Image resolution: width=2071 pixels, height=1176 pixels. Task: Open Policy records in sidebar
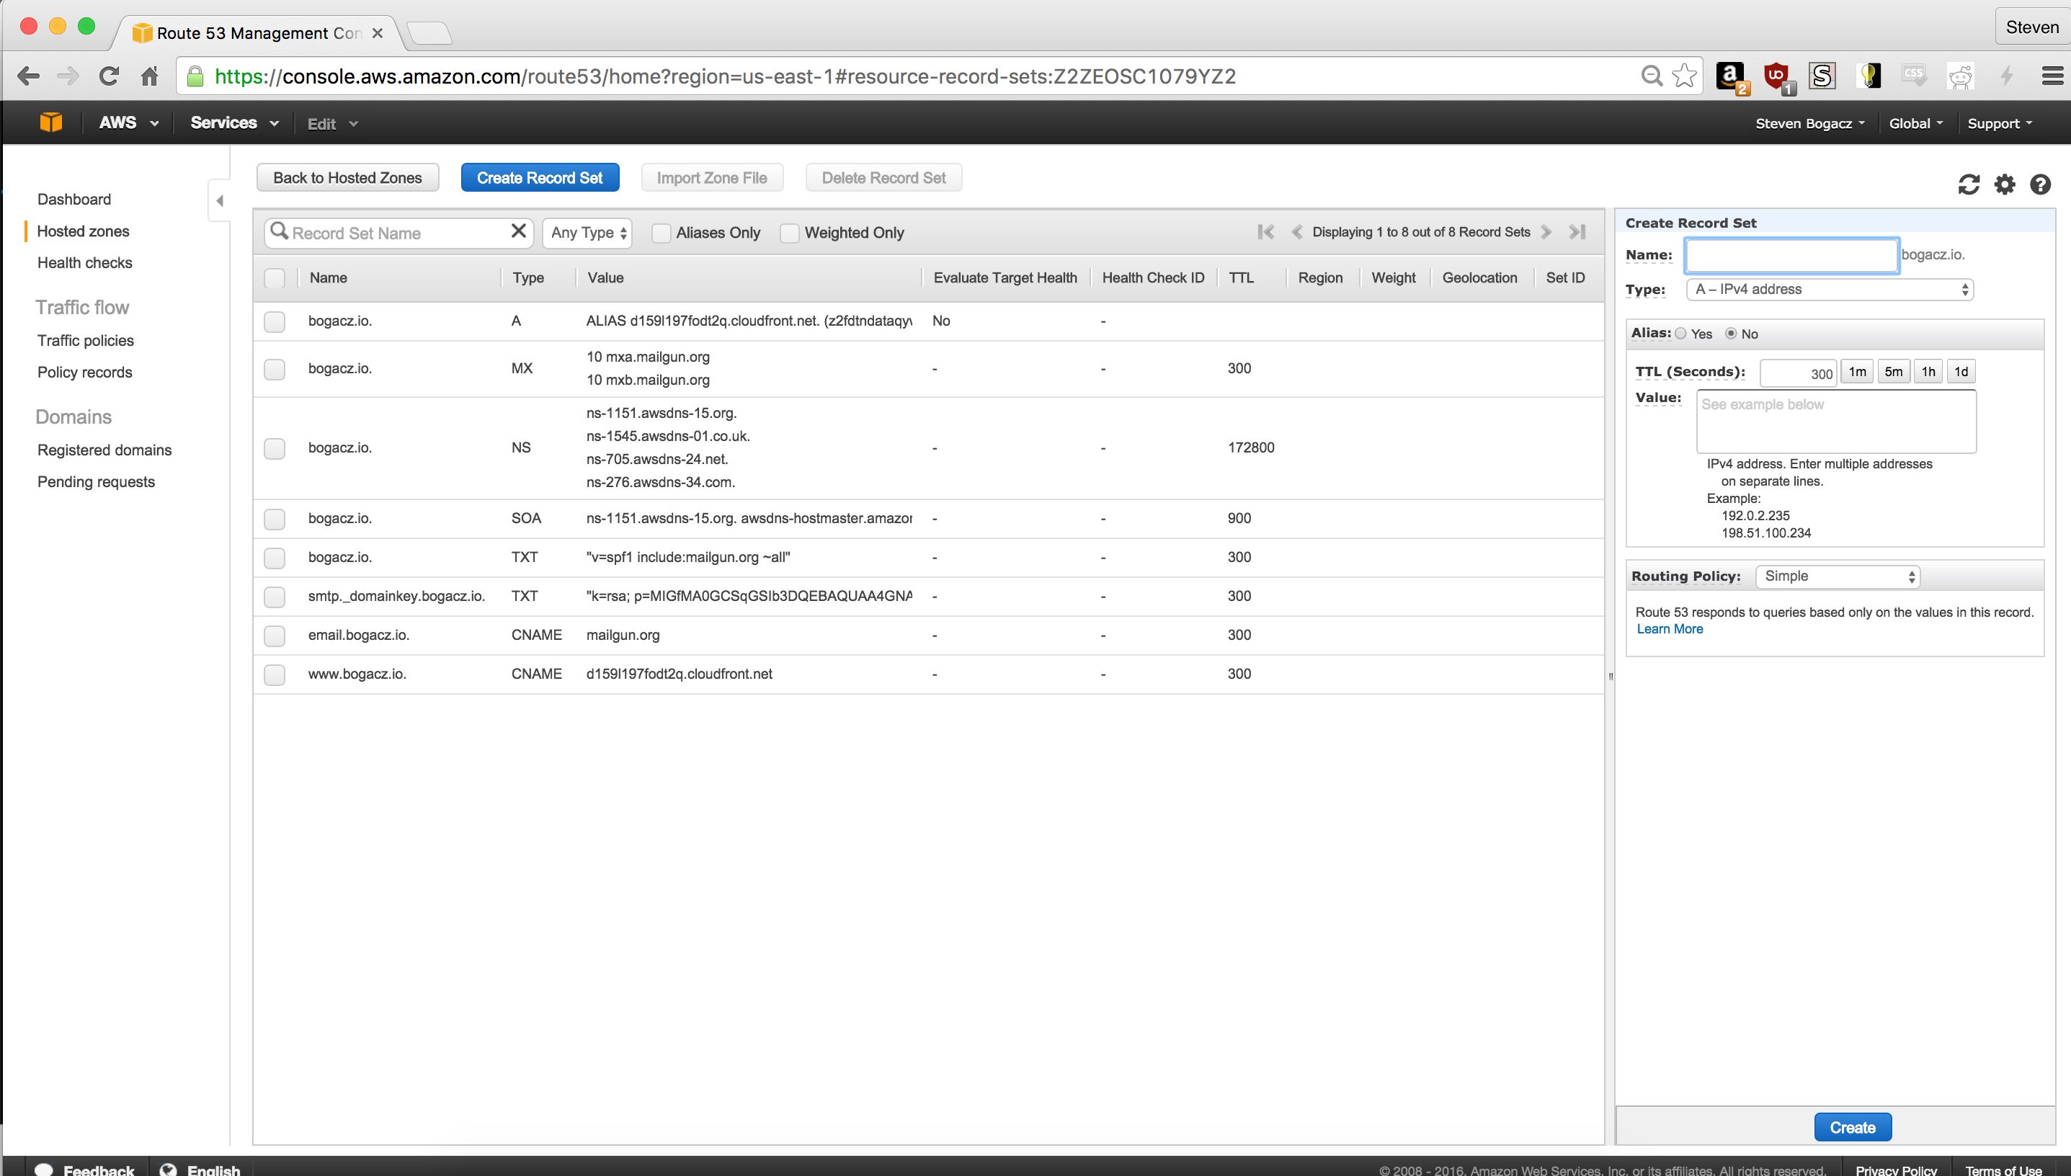(x=85, y=372)
